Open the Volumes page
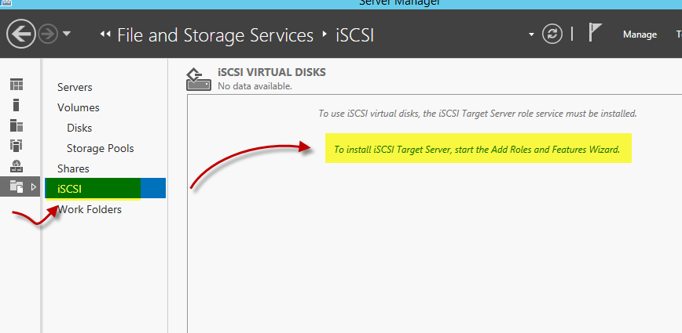682x333 pixels. (x=79, y=107)
